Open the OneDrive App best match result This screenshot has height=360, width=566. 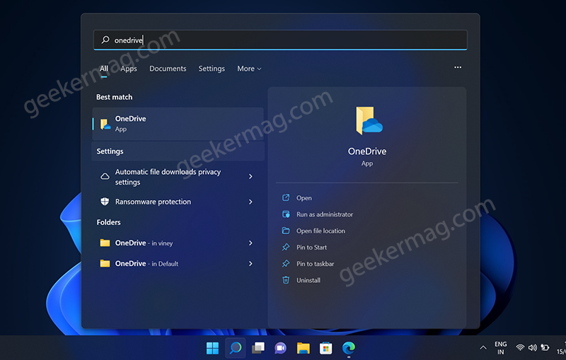pyautogui.click(x=178, y=124)
